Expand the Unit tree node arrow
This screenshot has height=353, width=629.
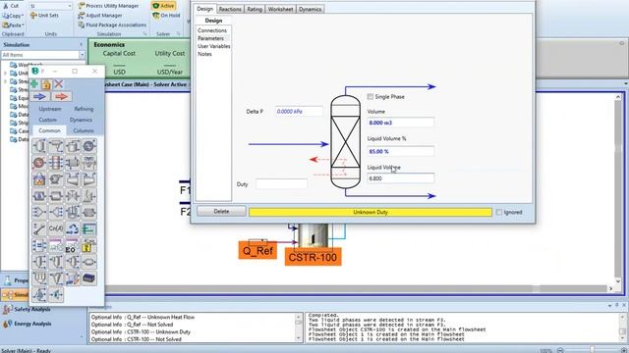click(x=5, y=74)
